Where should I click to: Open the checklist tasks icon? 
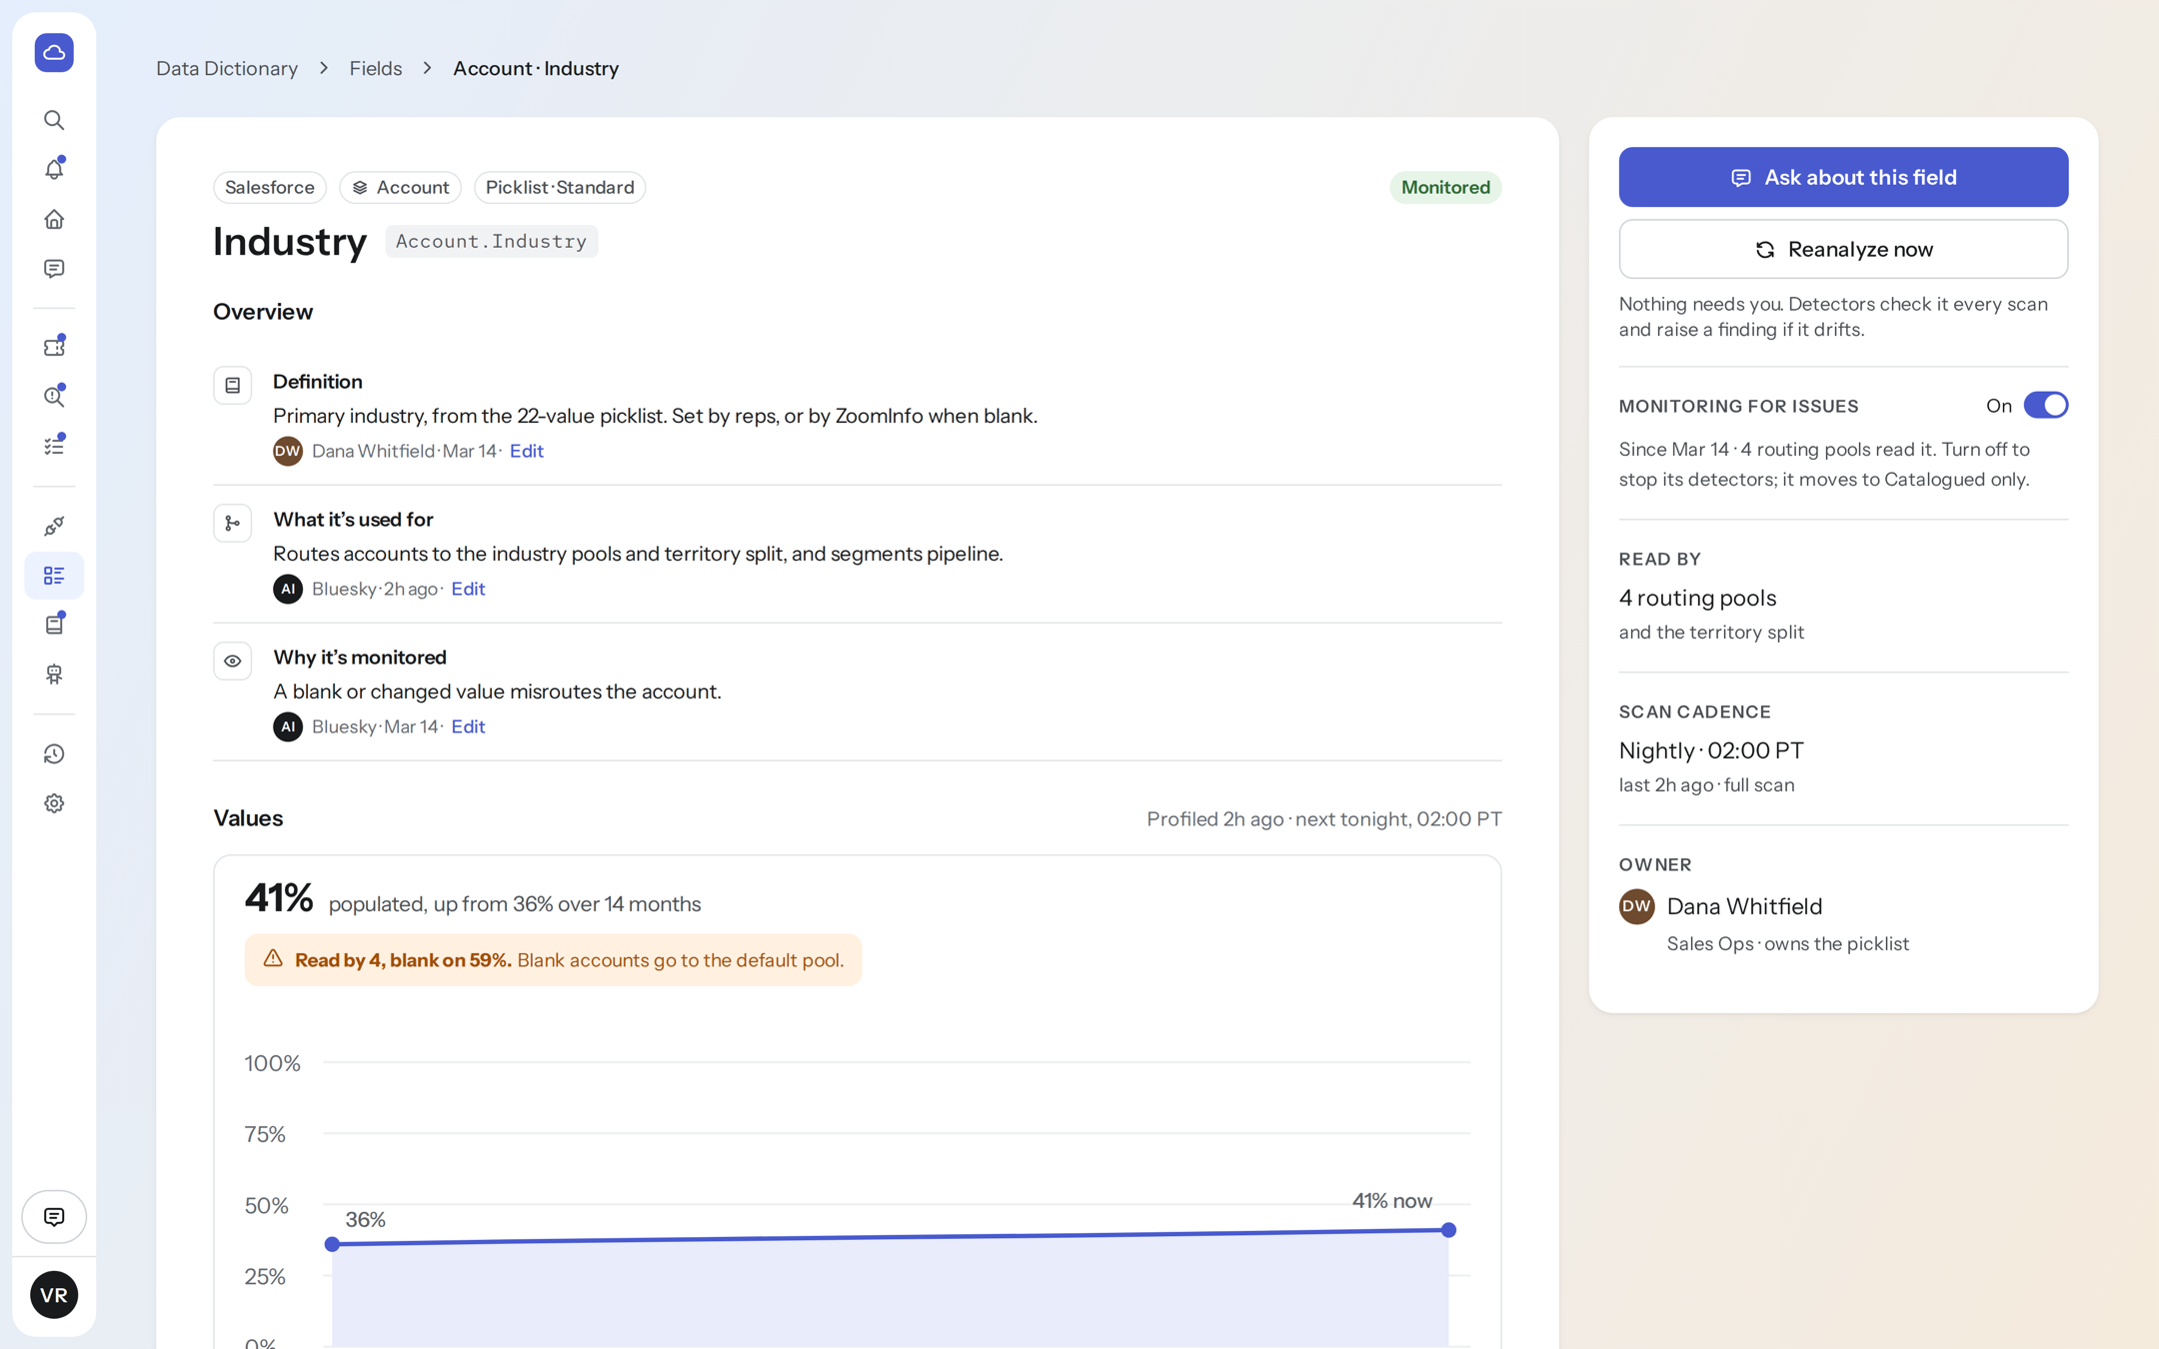(x=54, y=446)
